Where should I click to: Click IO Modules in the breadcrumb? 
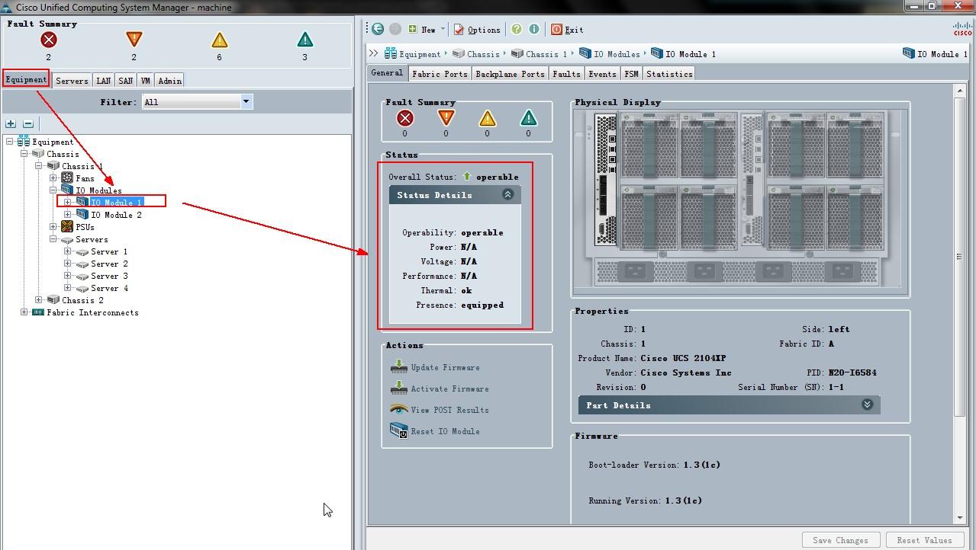pos(610,54)
